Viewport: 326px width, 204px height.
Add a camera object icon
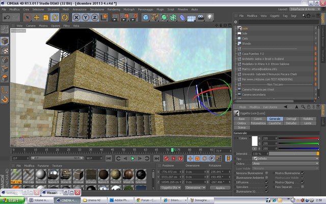(201, 18)
